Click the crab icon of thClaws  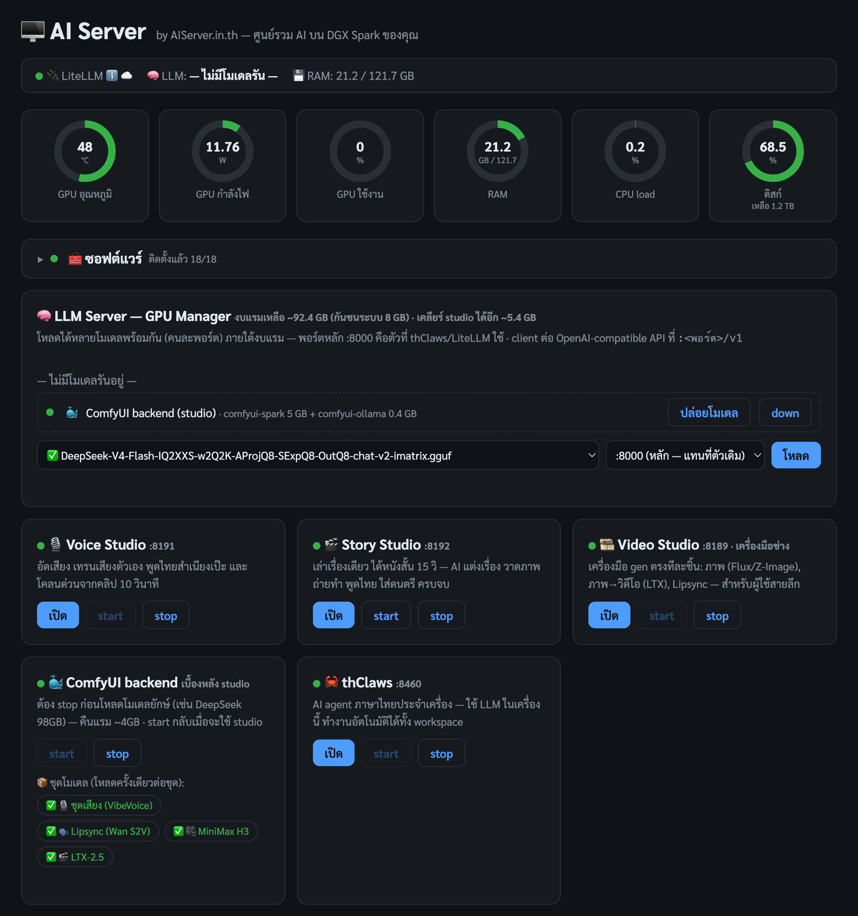pyautogui.click(x=331, y=682)
